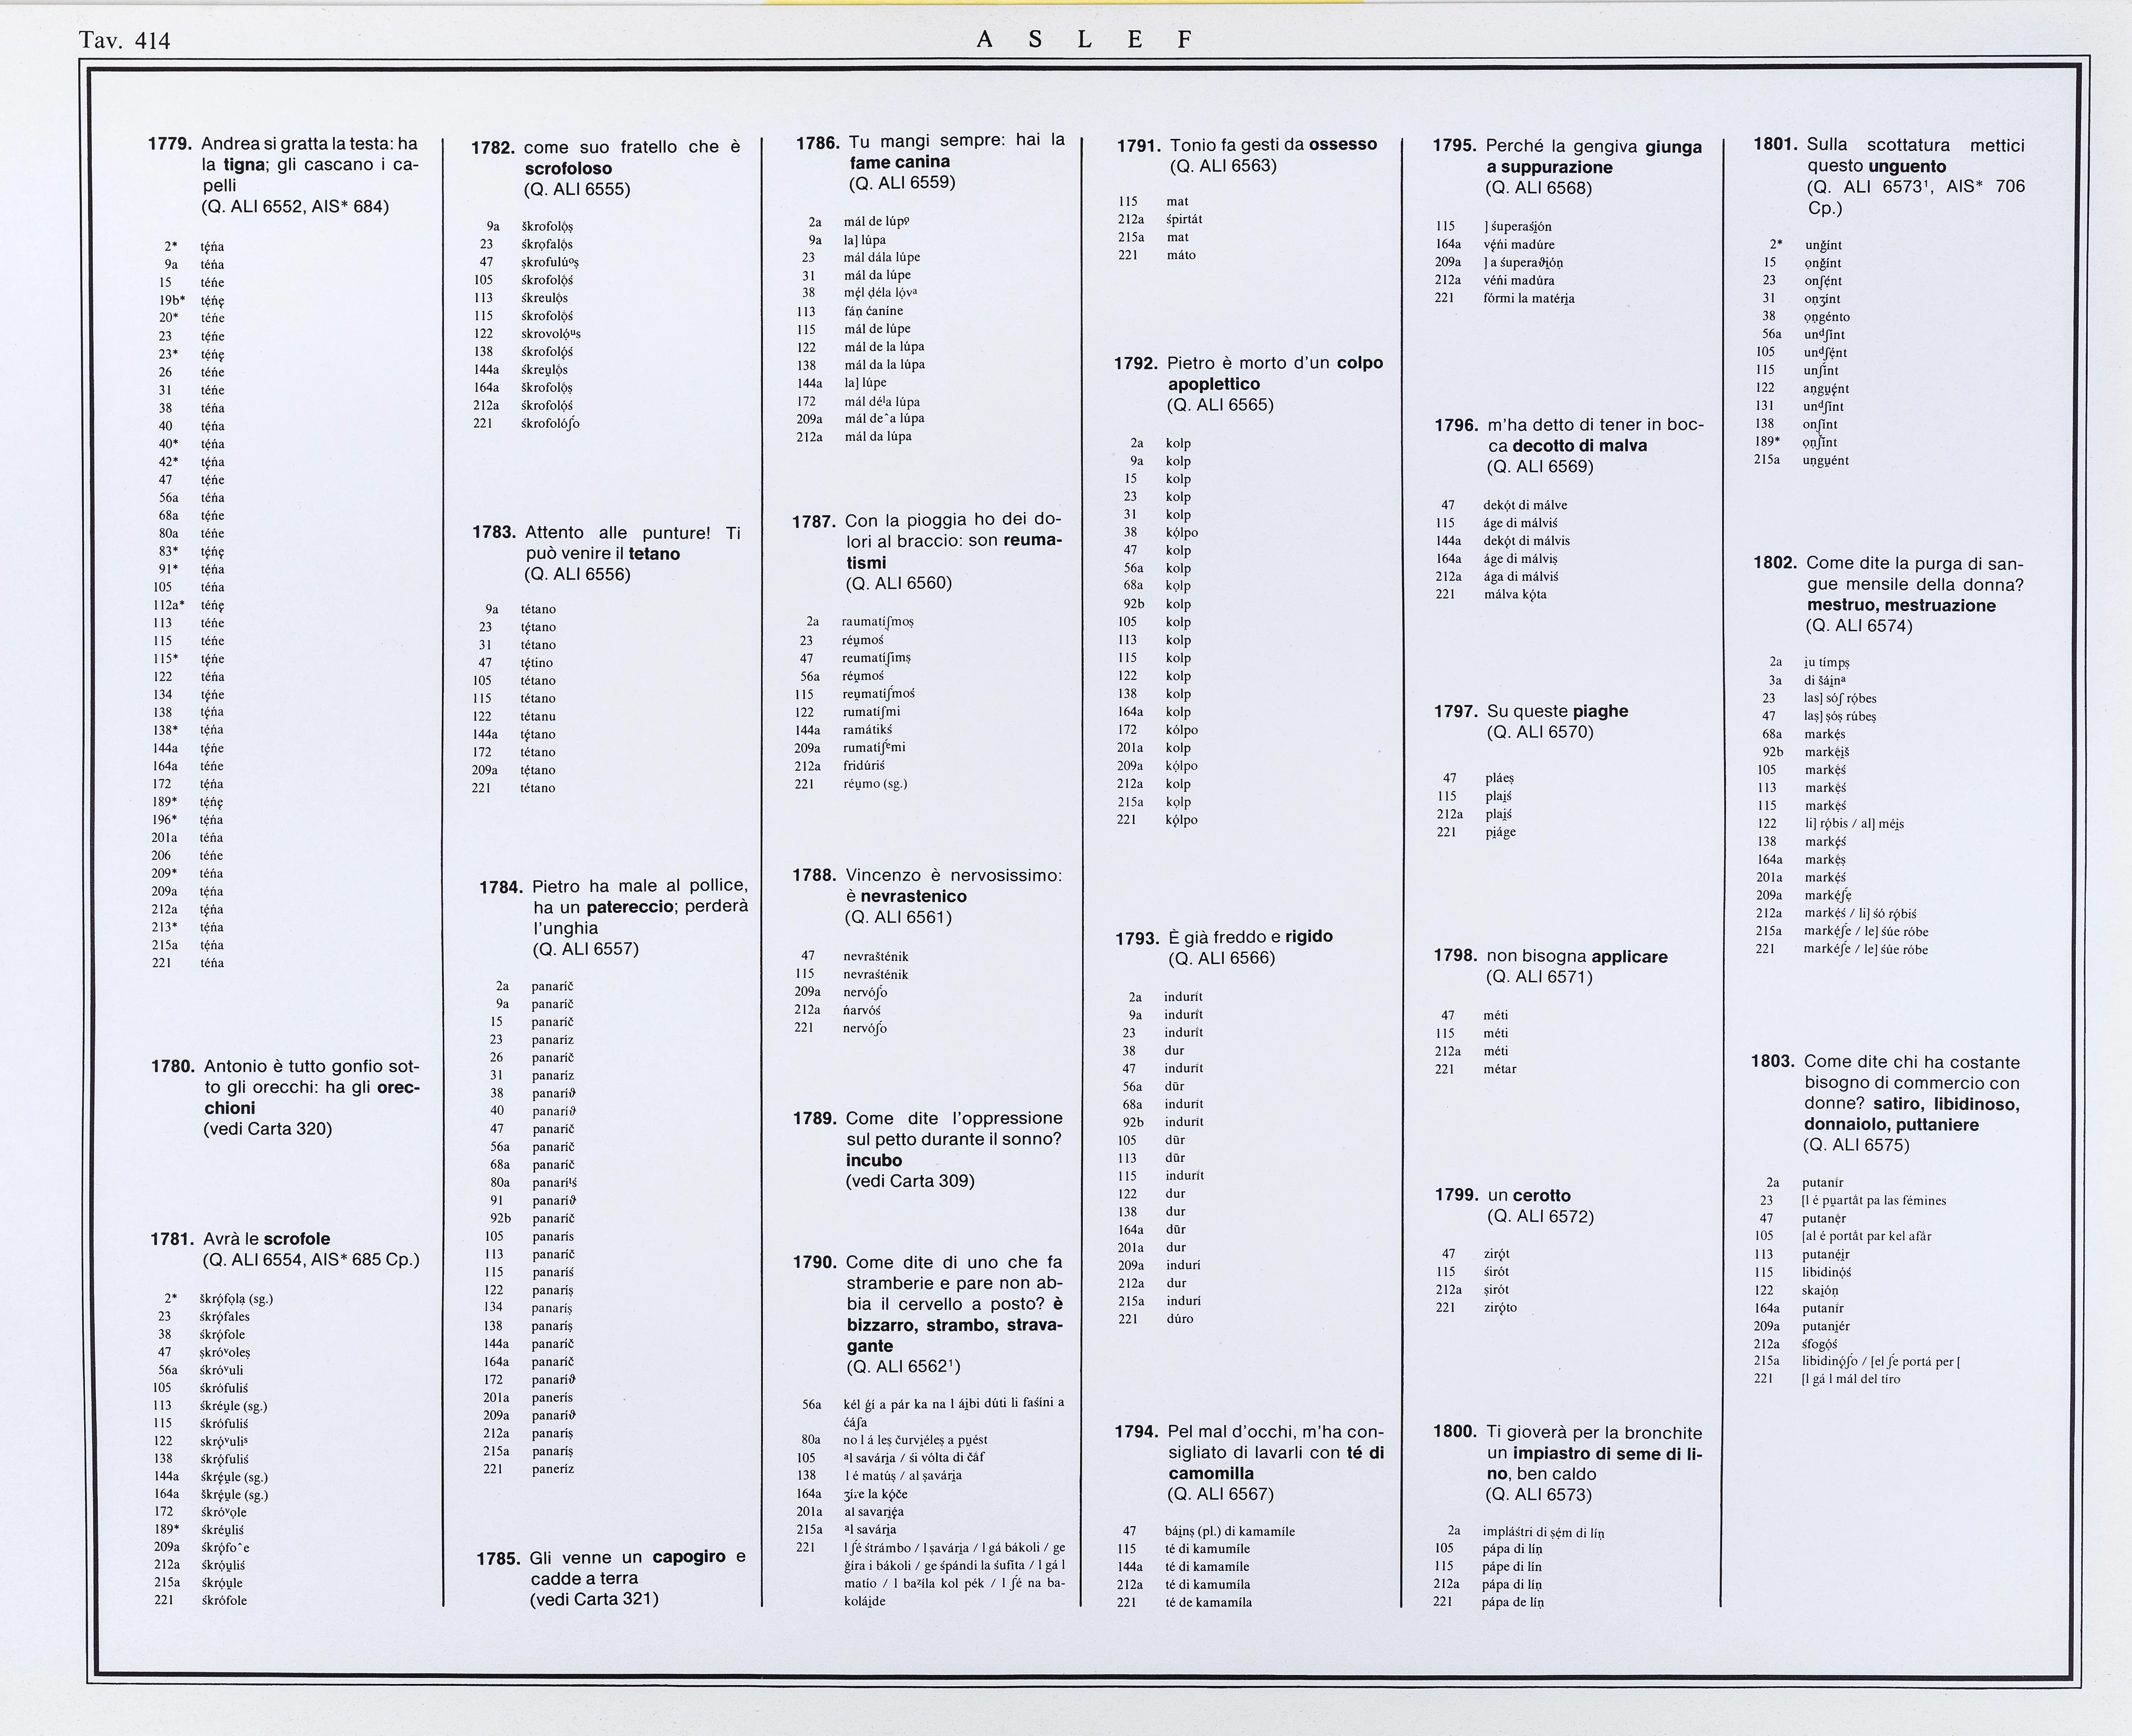
Task: Click the 'Tav. 414' page label
Action: click(125, 41)
